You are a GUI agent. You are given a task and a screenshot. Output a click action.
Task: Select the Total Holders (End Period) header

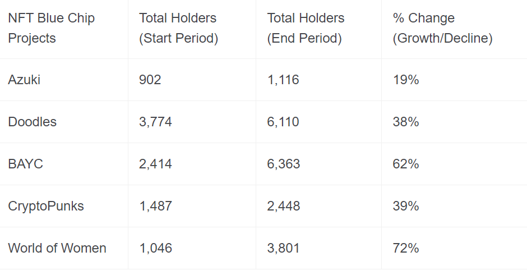[x=306, y=28]
